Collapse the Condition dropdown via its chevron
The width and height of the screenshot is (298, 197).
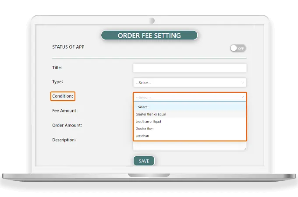[242, 97]
